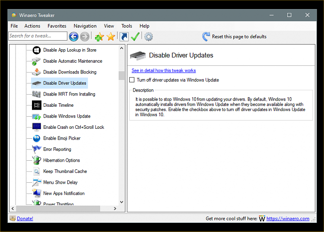
Task: Click the Hibernation Options icon
Action: (37, 160)
